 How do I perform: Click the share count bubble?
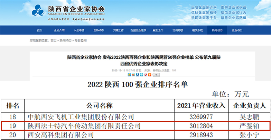point(156,74)
